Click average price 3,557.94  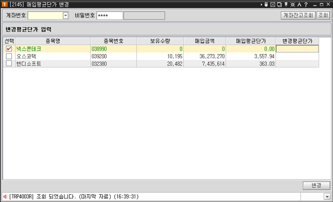(x=264, y=56)
